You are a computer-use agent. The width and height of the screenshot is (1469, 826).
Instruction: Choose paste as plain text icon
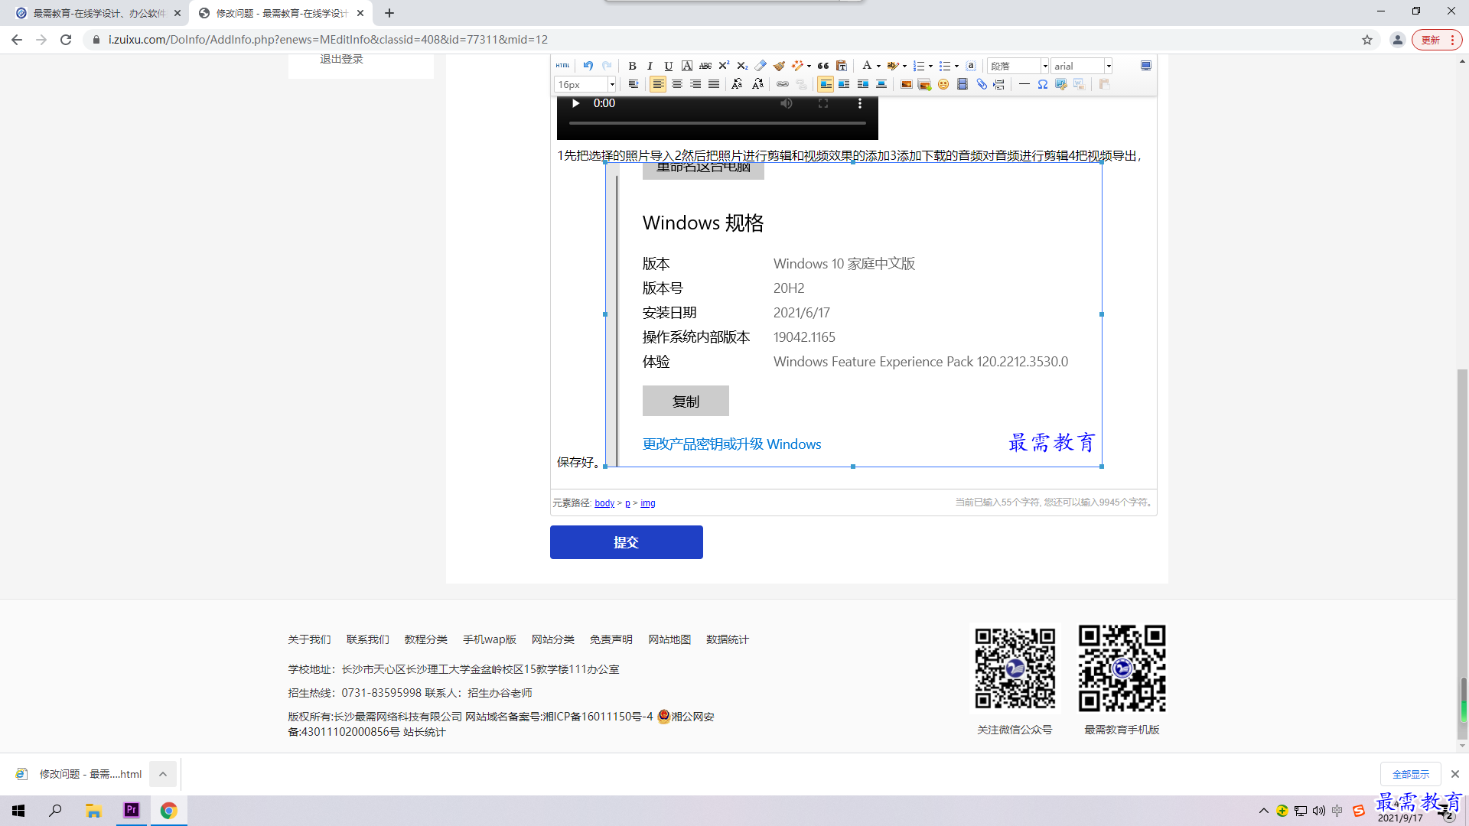(842, 66)
